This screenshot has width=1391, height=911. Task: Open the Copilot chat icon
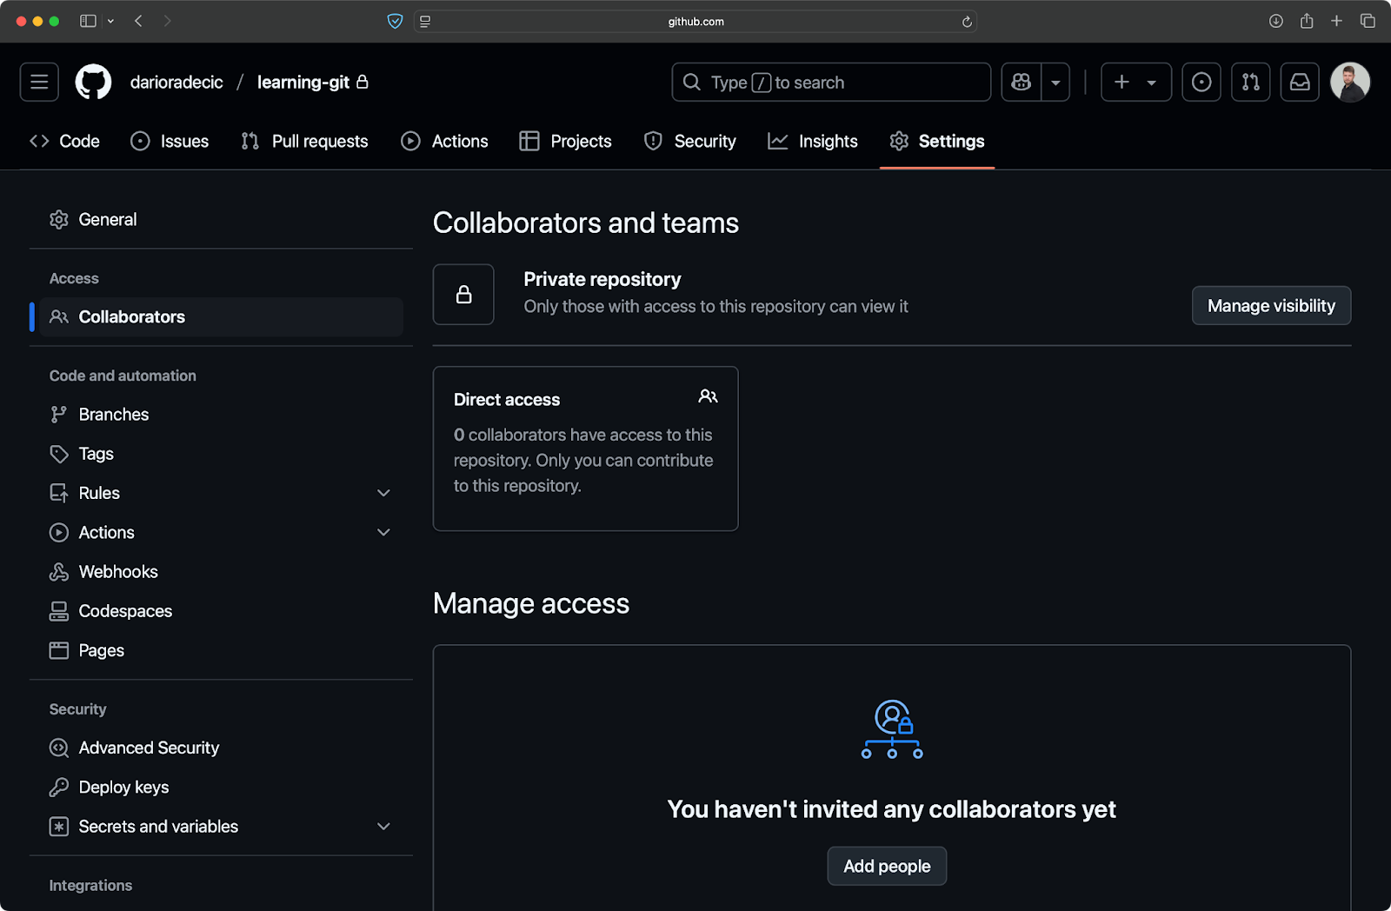coord(1022,82)
